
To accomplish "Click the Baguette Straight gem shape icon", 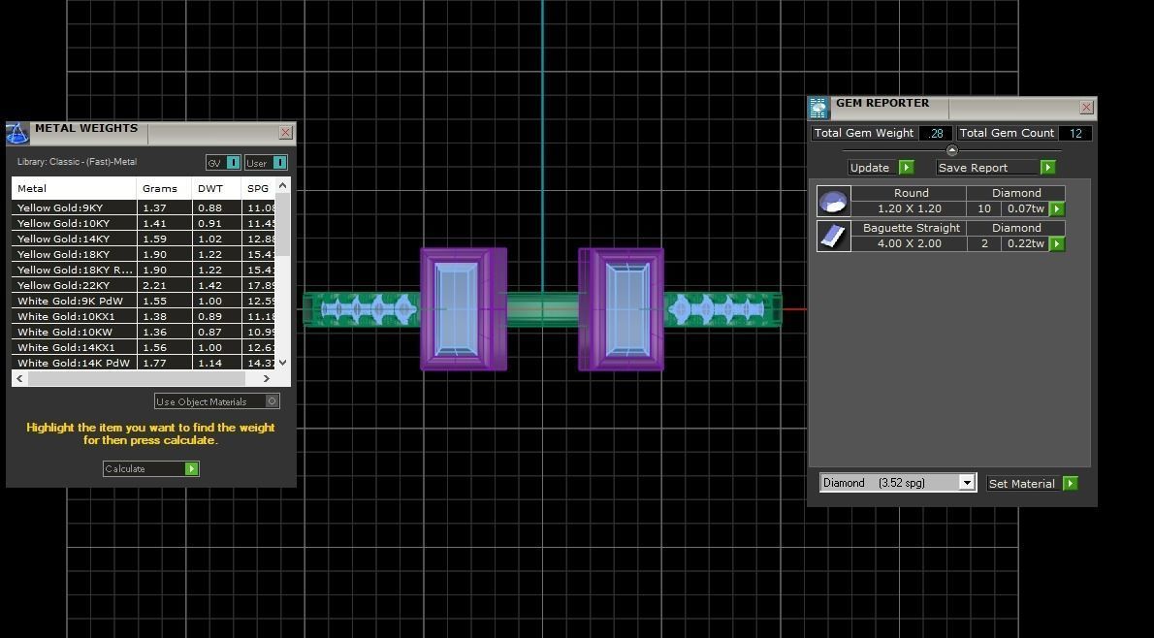I will (833, 237).
